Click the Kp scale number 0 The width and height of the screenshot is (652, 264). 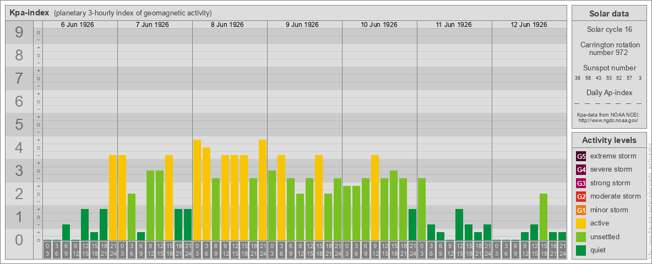click(19, 240)
